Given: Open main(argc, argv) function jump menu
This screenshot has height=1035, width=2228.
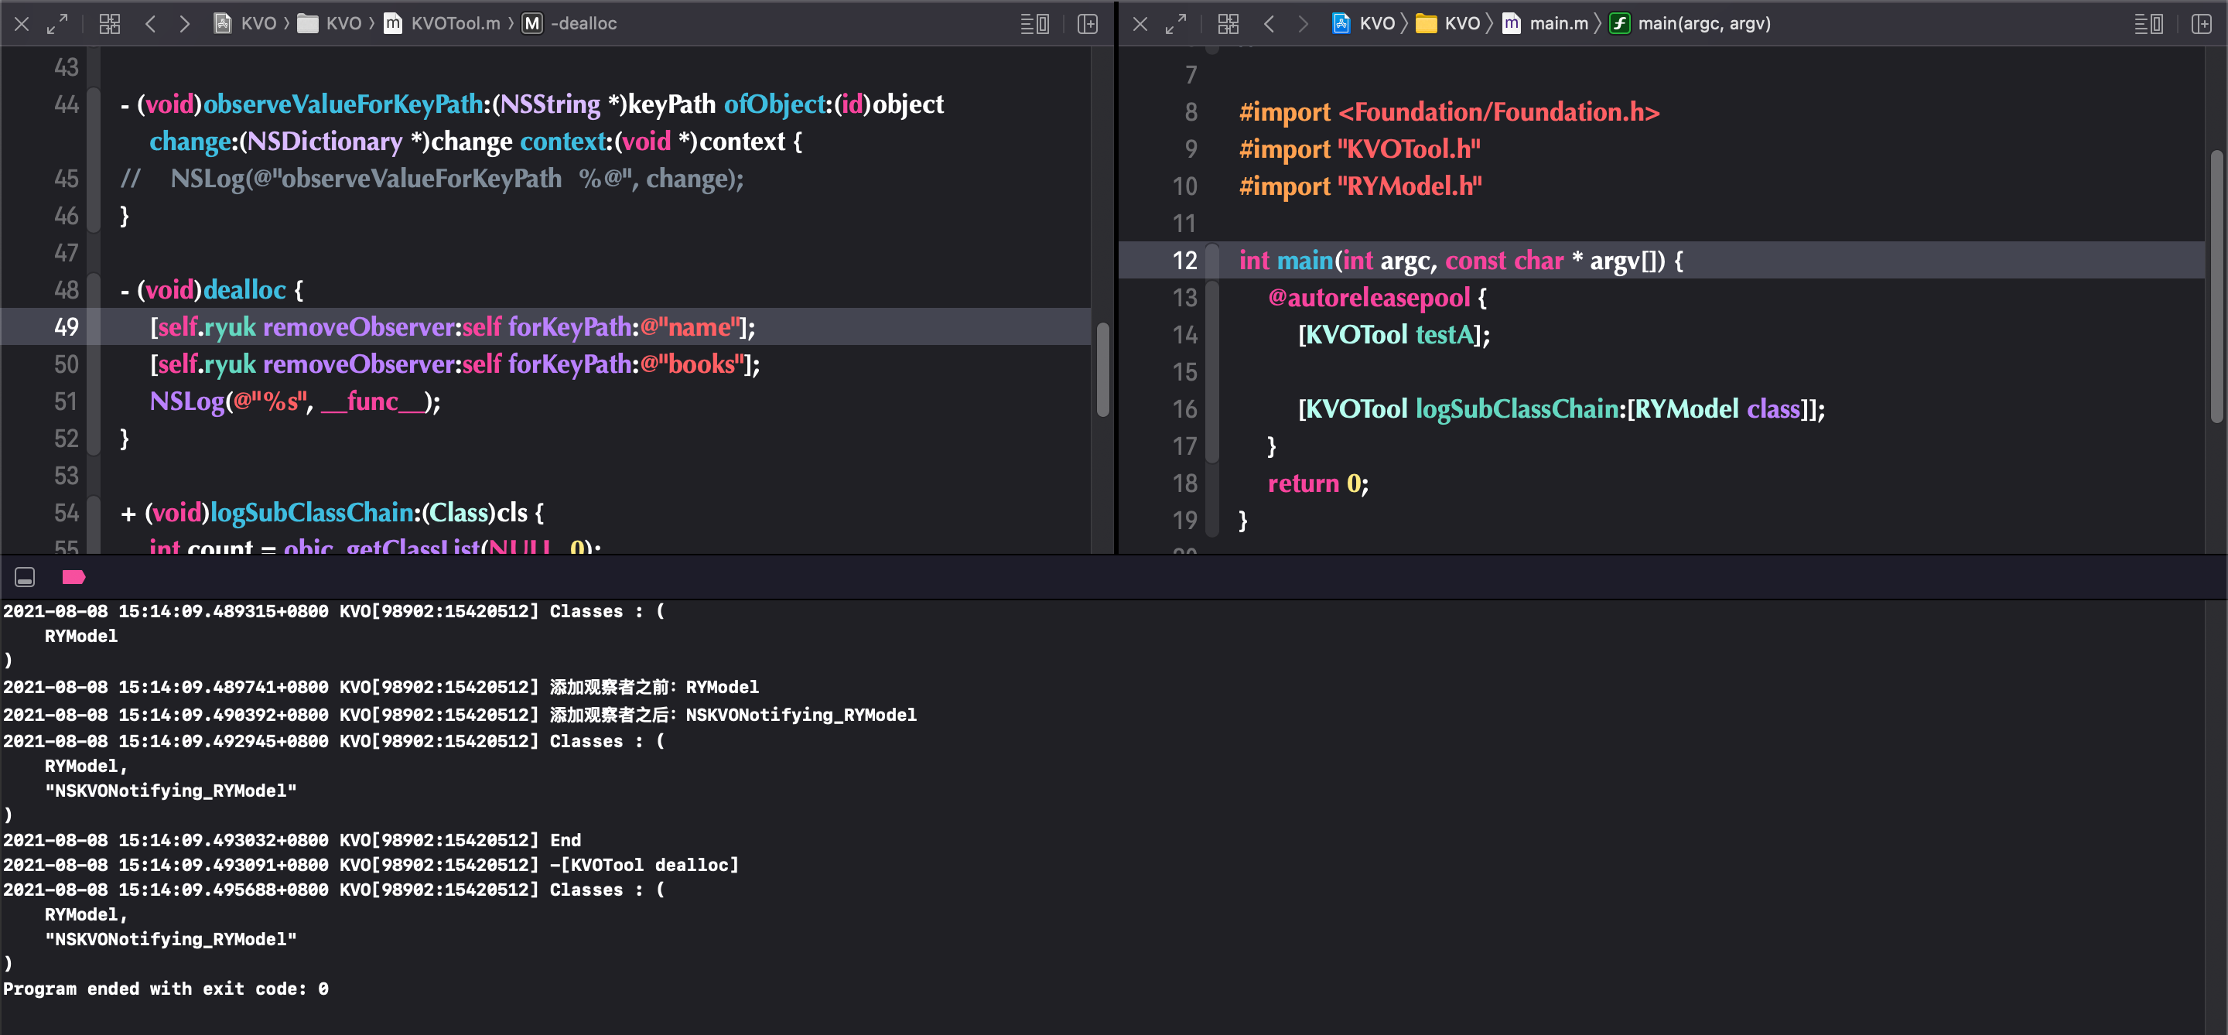Looking at the screenshot, I should (x=1690, y=23).
